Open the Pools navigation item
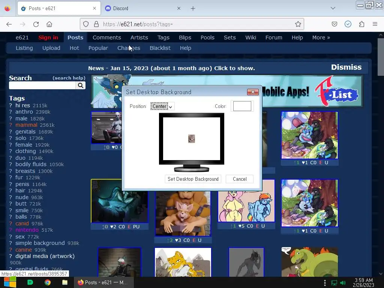Viewport: 384px width, 288px height. coord(207,37)
